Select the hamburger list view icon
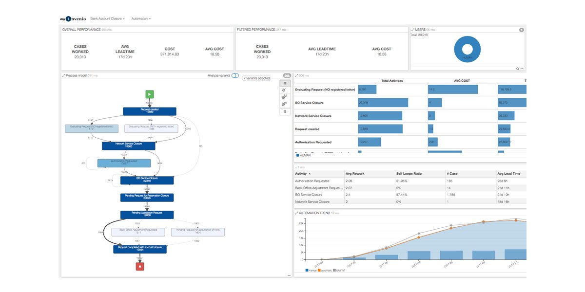 coord(285,83)
